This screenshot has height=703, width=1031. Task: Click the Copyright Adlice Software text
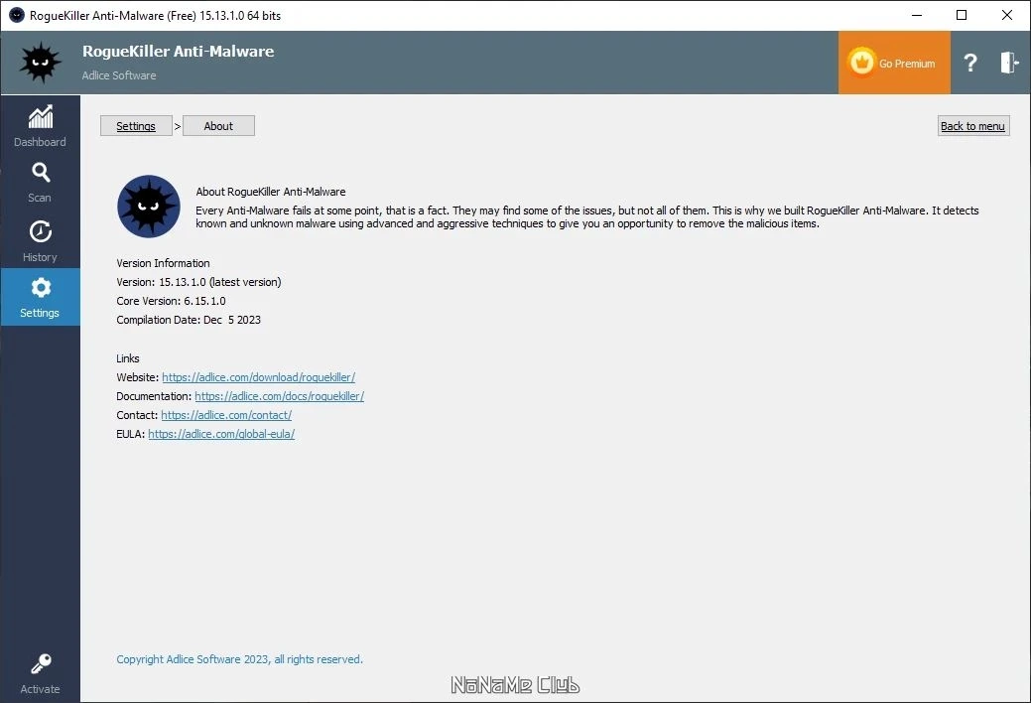239,659
